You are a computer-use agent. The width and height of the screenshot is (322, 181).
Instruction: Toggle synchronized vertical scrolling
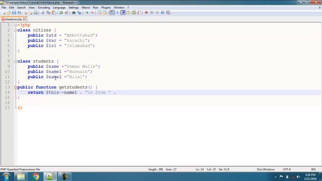coord(99,13)
